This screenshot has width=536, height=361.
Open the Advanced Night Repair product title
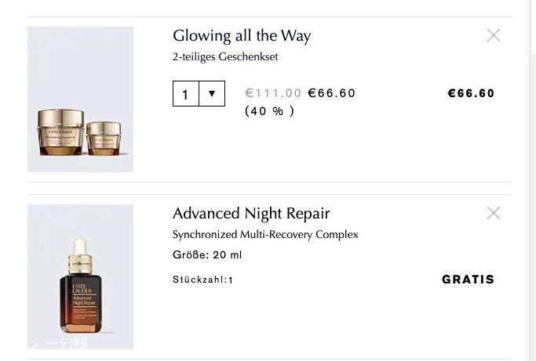pos(251,214)
